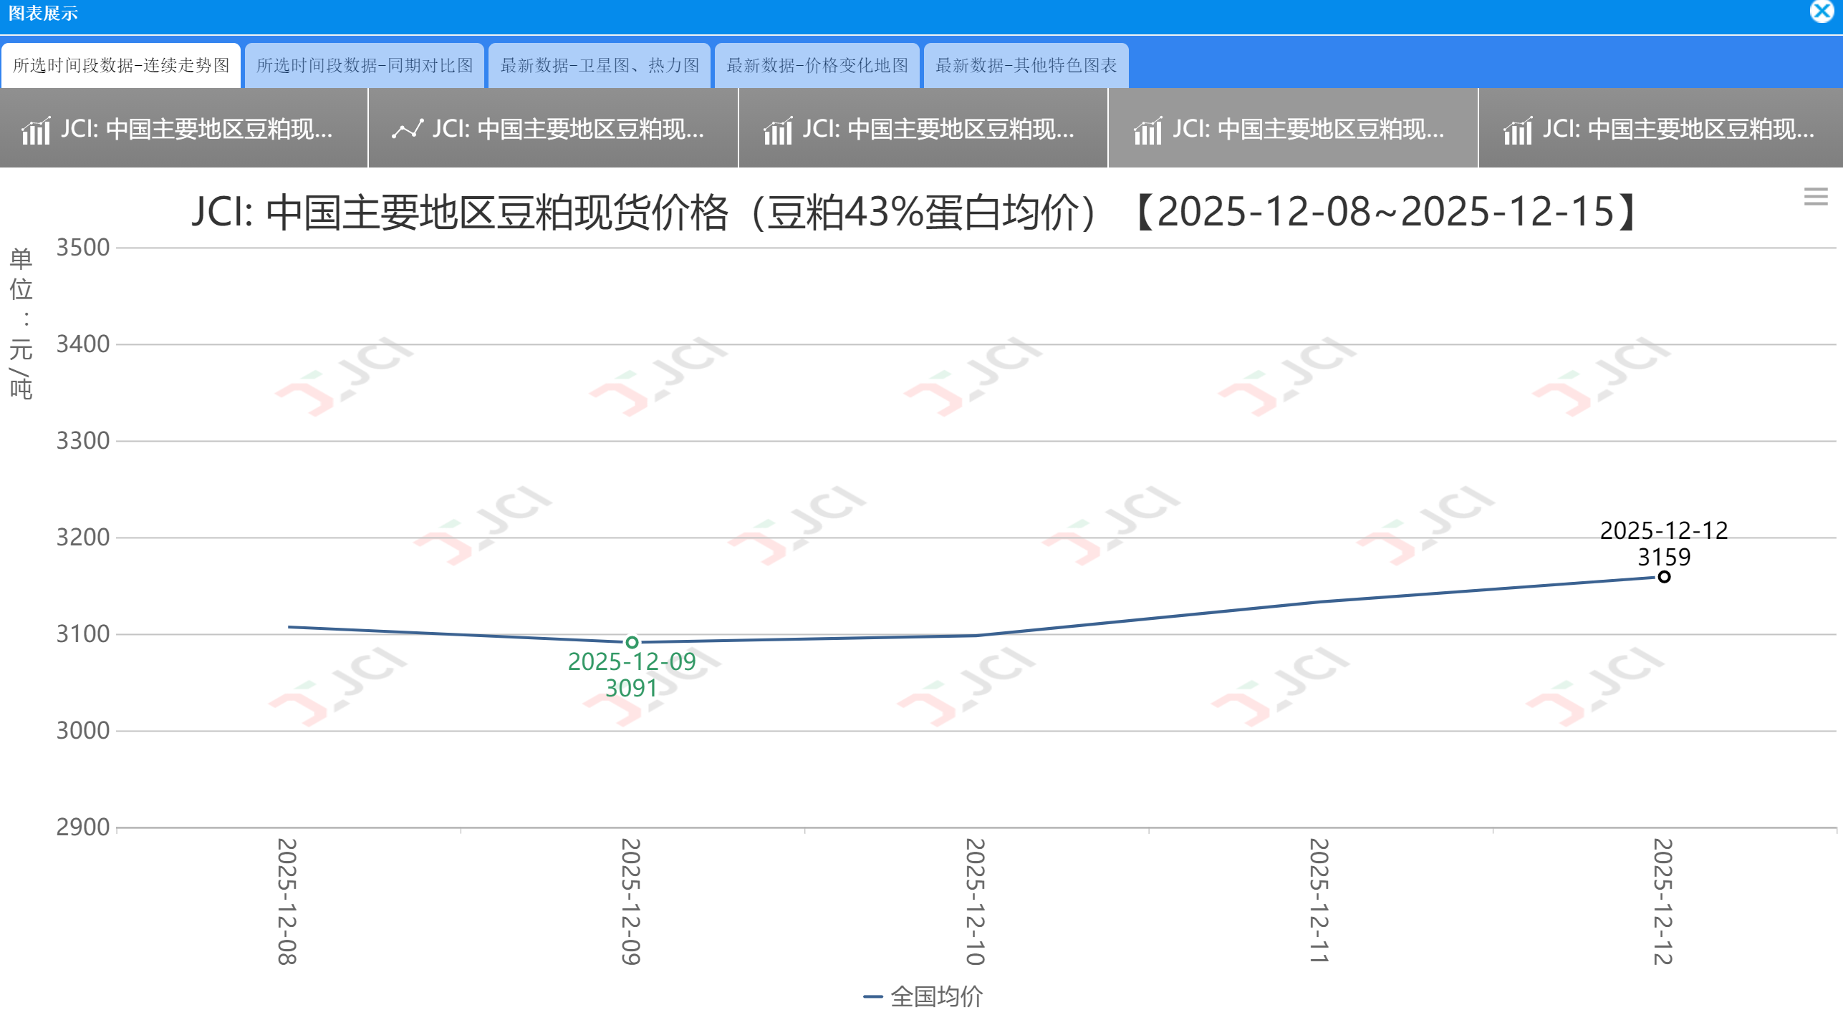Close the 图表展示 dialog
This screenshot has width=1843, height=1025.
click(1822, 12)
